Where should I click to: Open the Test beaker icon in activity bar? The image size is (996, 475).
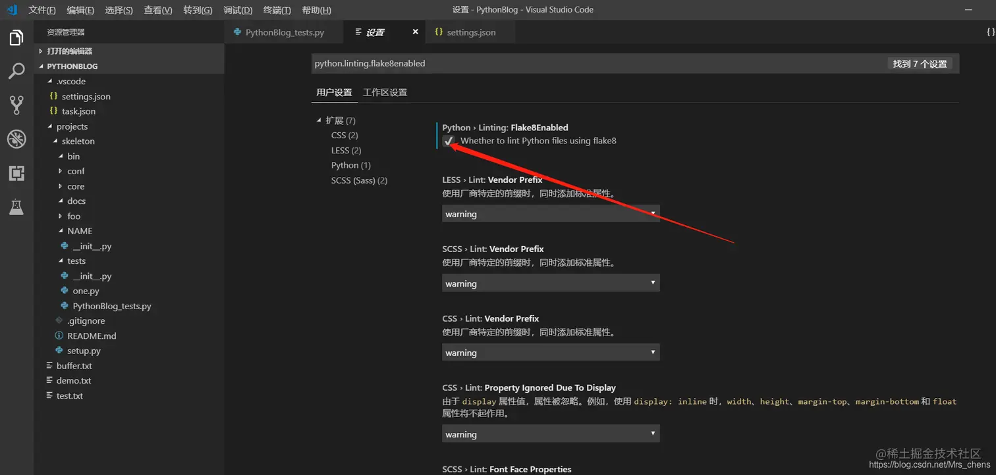[x=16, y=207]
